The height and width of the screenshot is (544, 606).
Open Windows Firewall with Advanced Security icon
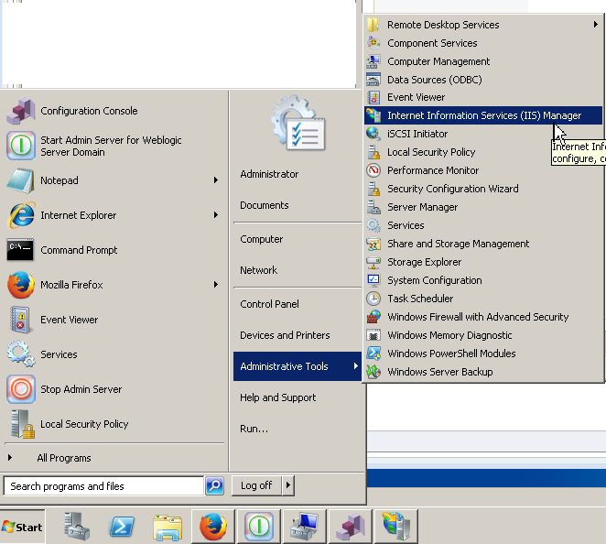pyautogui.click(x=373, y=317)
